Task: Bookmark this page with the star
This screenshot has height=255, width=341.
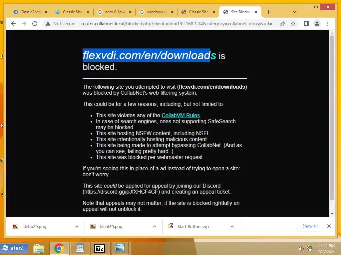Action: pyautogui.click(x=293, y=24)
